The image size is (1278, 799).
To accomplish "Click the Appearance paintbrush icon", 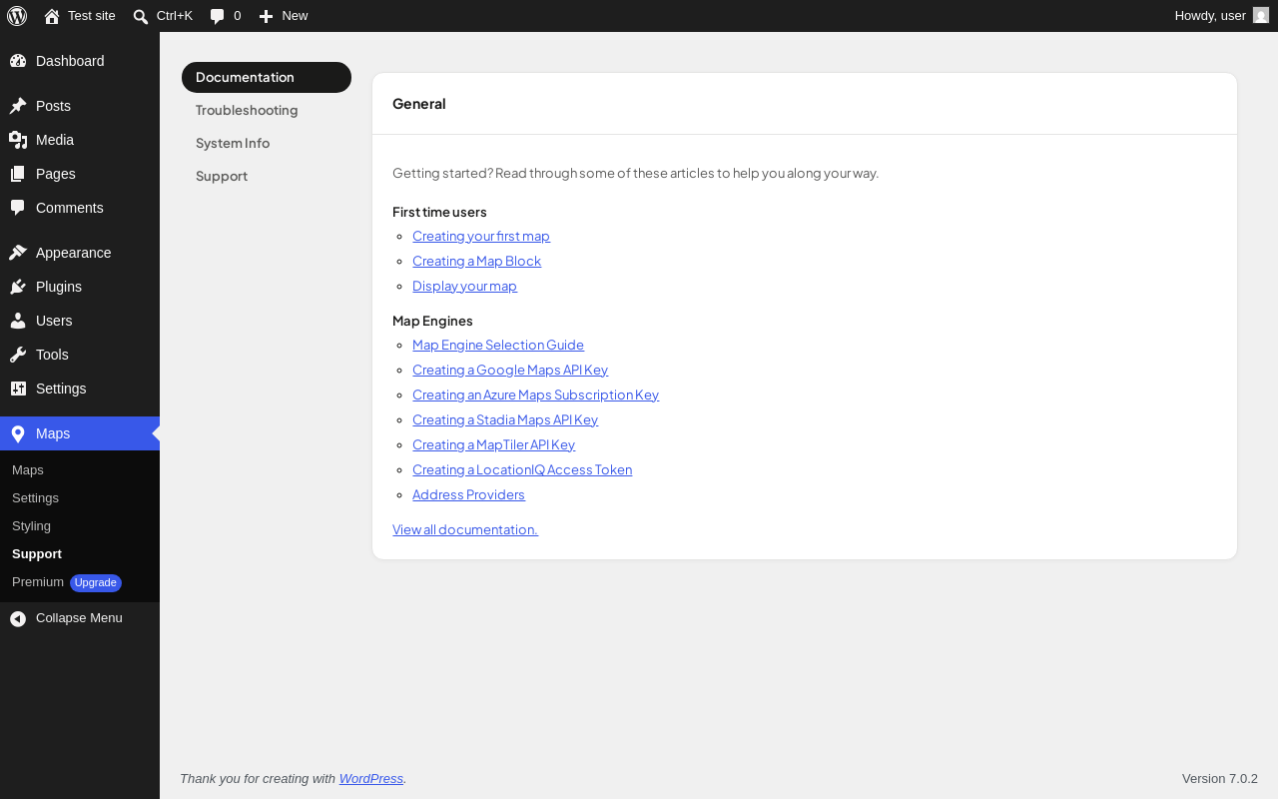I will point(18,253).
